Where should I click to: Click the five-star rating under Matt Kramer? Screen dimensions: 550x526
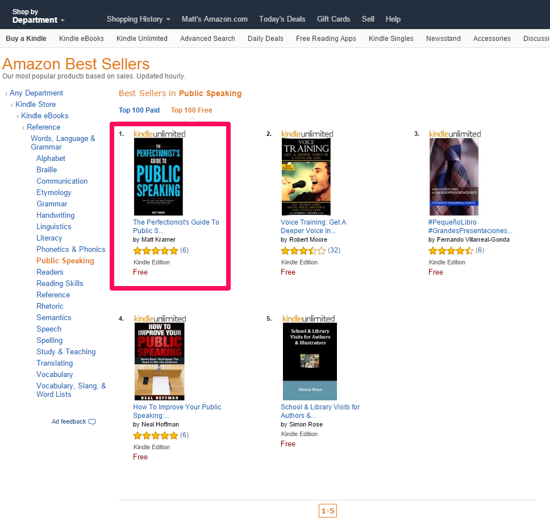pyautogui.click(x=155, y=250)
